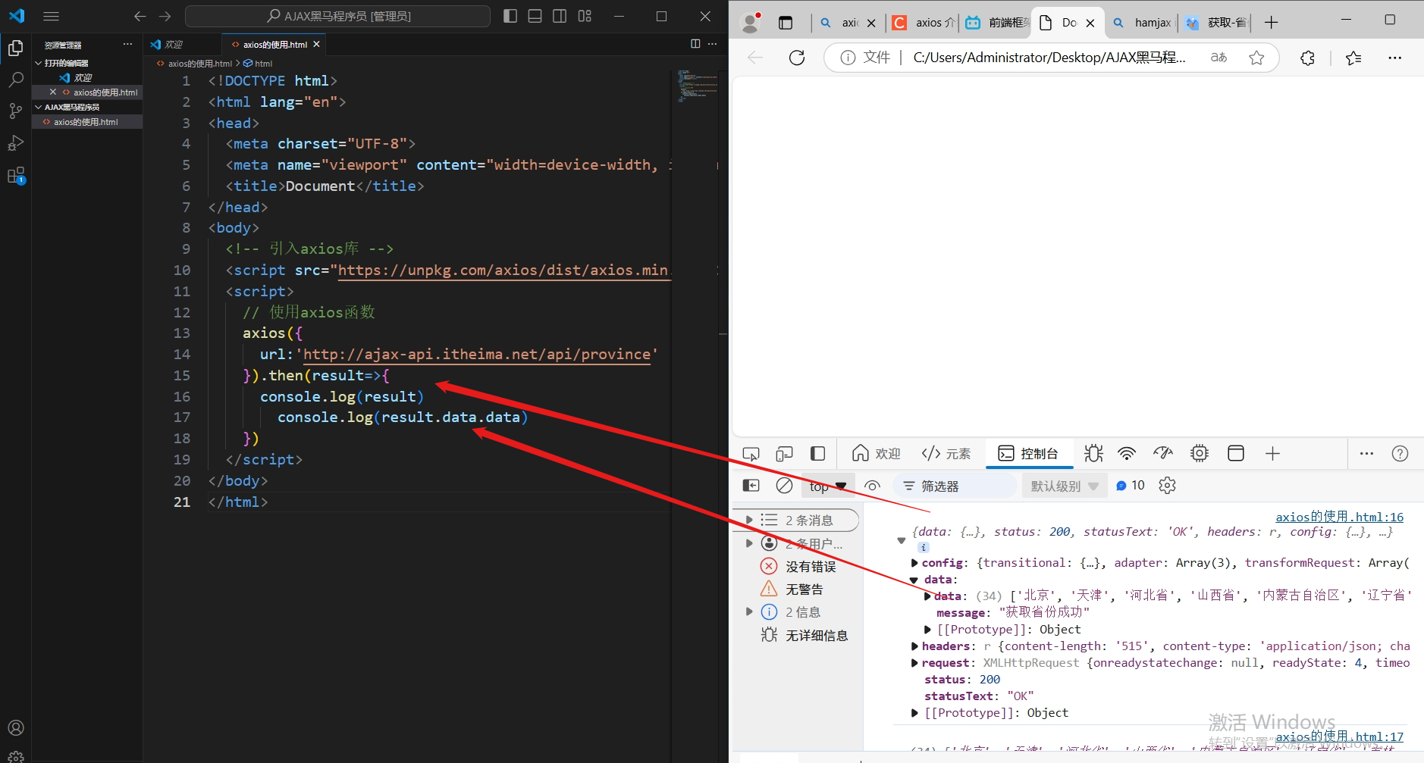This screenshot has width=1424, height=763.
Task: Close the Do browser tab
Action: click(x=1090, y=23)
